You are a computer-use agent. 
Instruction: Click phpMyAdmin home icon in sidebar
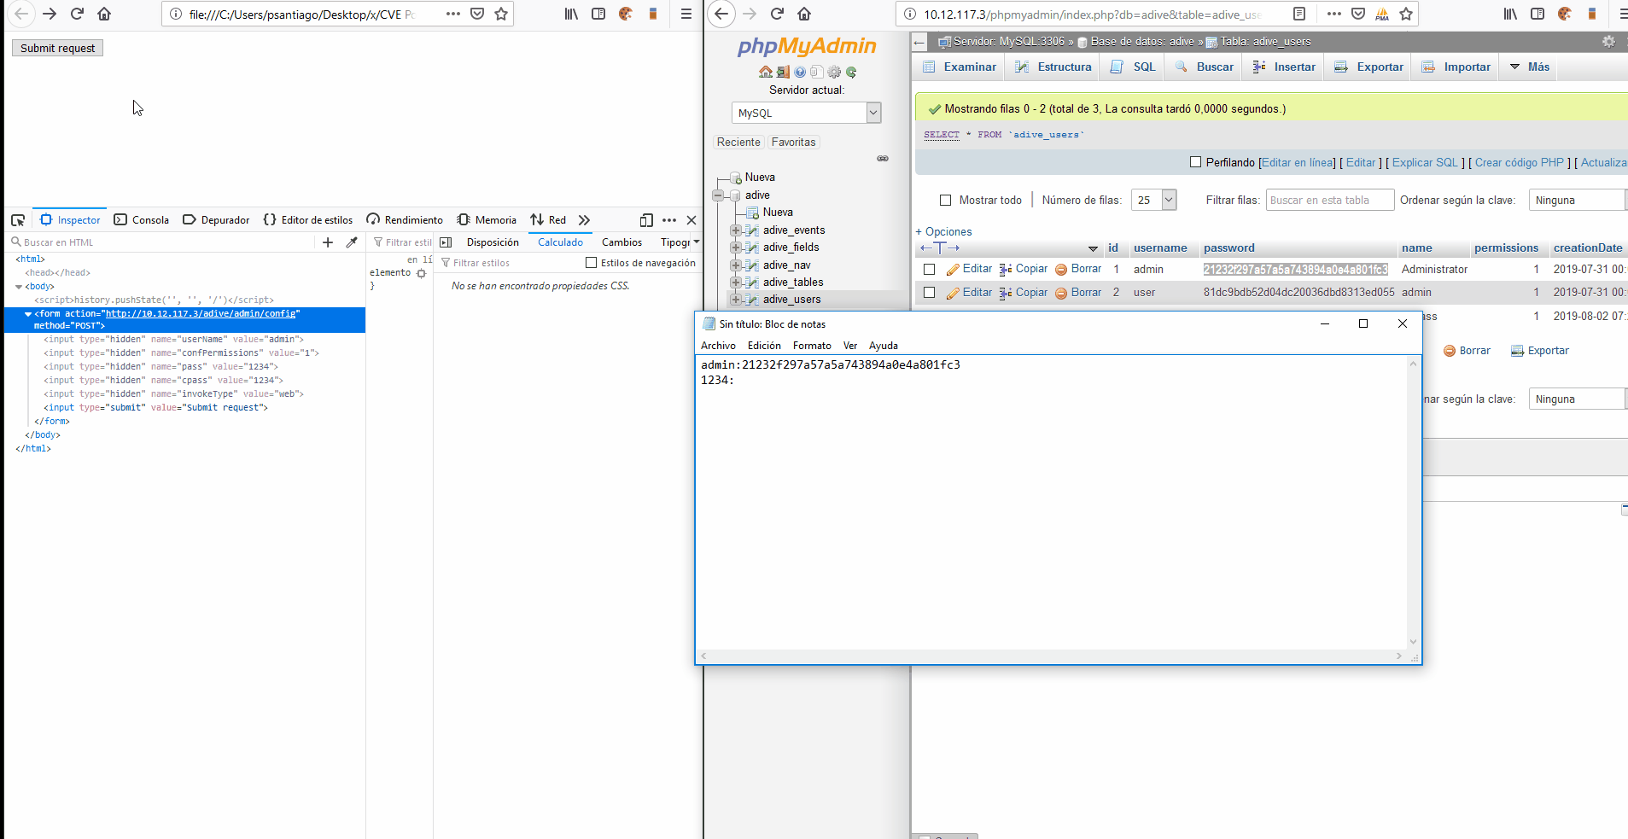coord(766,73)
